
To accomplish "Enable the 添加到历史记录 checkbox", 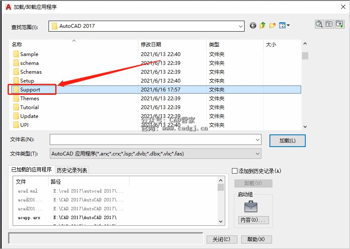I will click(x=234, y=171).
